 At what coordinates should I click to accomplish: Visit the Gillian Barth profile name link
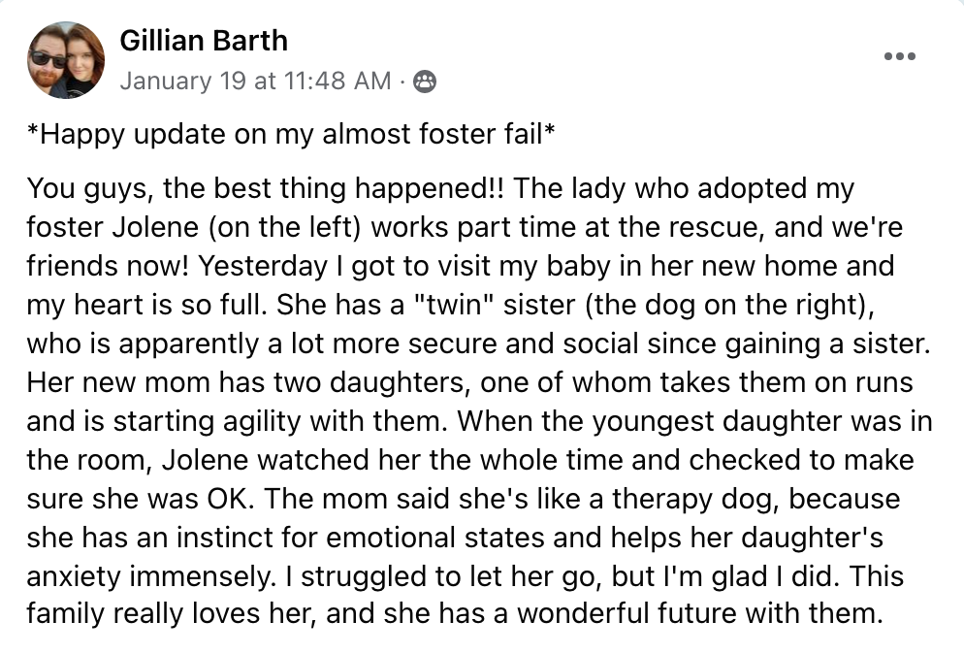pos(204,41)
